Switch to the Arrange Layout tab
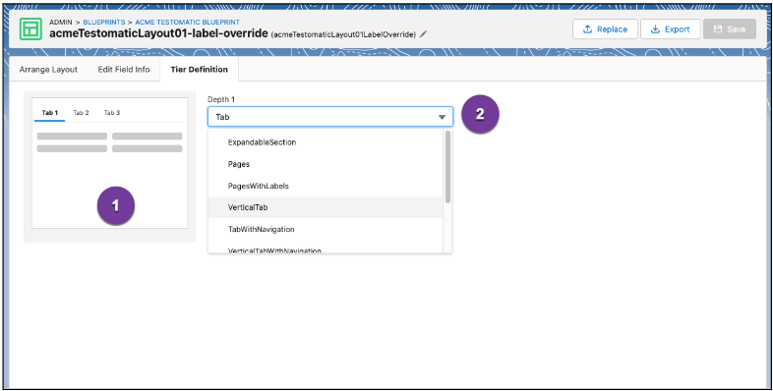The image size is (773, 391). point(48,70)
